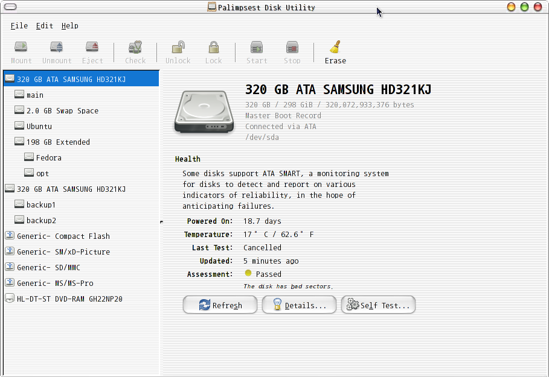
Task: Click the disk title heading in details pane
Action: click(x=338, y=89)
